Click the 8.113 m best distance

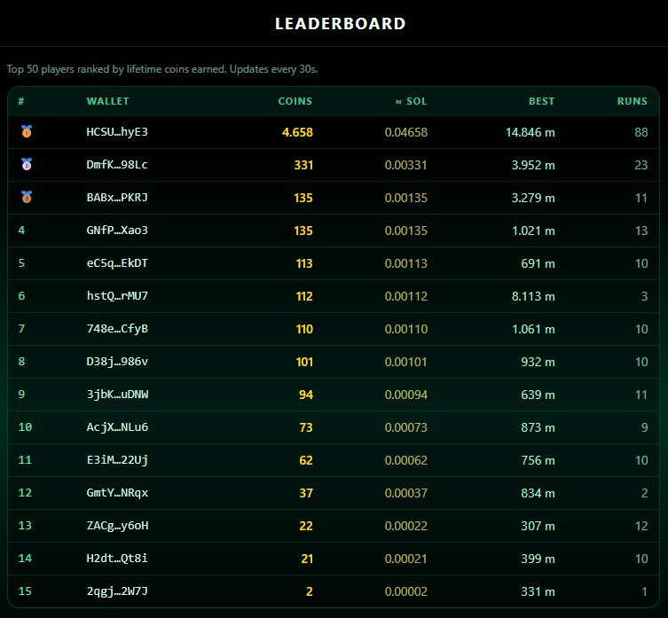(x=533, y=296)
